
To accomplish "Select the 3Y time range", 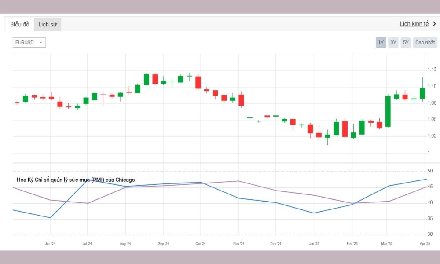I will [393, 42].
